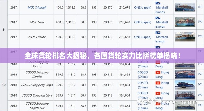Click the 210,678 tonnage in MOL Tribute row
Screen dimensions: 204x111
click(125, 37)
